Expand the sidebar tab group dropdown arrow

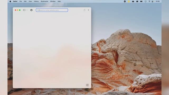tap(27, 10)
